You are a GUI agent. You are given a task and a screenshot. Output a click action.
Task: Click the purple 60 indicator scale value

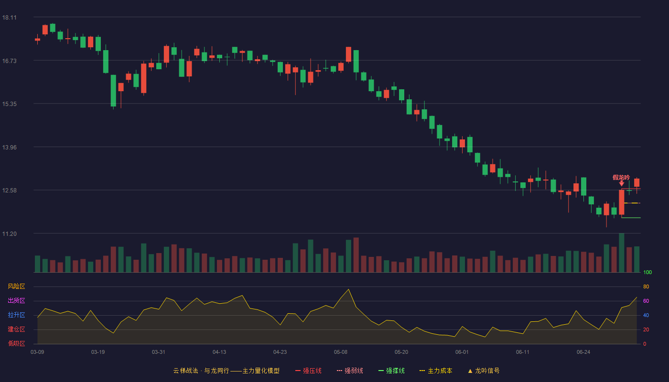[646, 301]
